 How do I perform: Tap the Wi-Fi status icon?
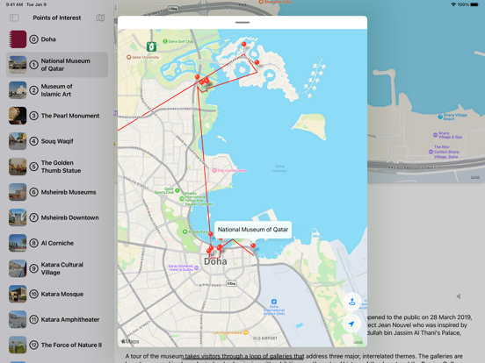click(x=453, y=4)
